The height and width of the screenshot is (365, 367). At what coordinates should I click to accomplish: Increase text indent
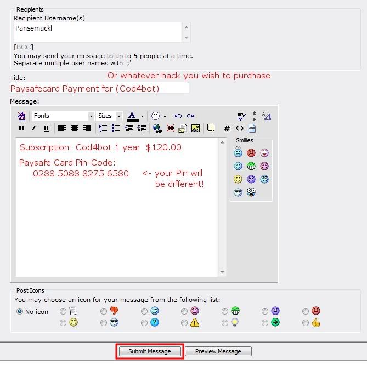(x=142, y=128)
